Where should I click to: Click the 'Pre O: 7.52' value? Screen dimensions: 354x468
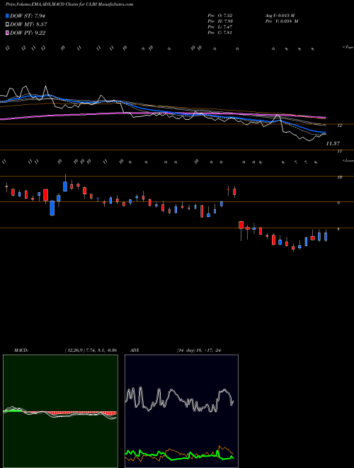point(220,16)
